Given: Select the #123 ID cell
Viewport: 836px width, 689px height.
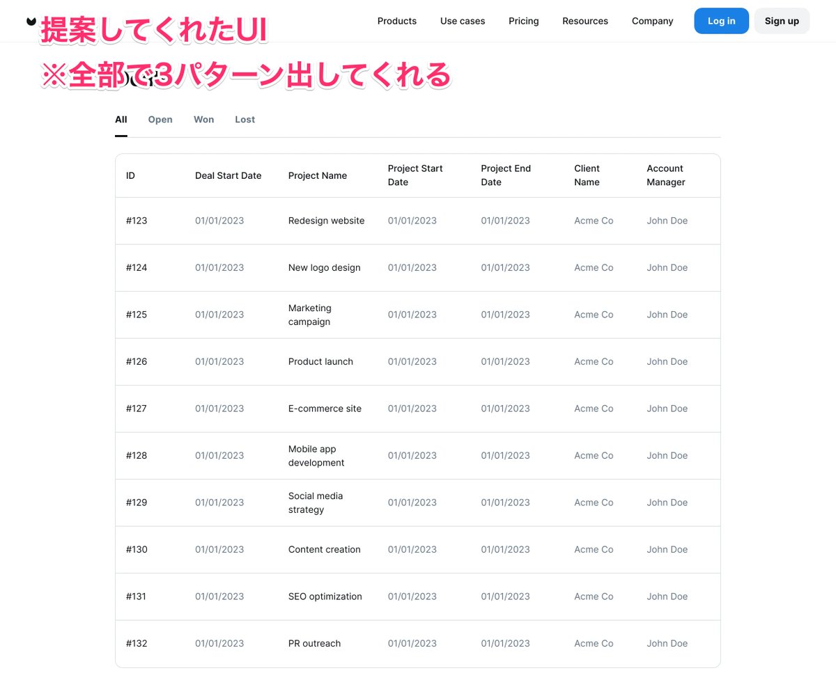Looking at the screenshot, I should pyautogui.click(x=137, y=221).
